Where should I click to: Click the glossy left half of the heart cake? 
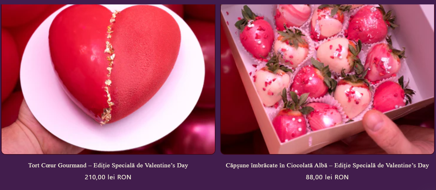(79, 60)
